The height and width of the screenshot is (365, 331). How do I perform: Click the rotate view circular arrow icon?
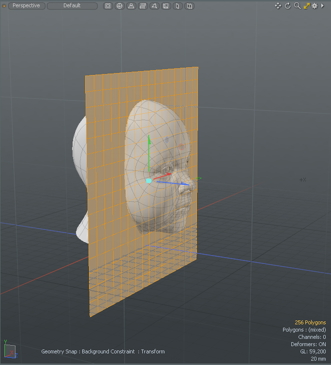click(287, 6)
